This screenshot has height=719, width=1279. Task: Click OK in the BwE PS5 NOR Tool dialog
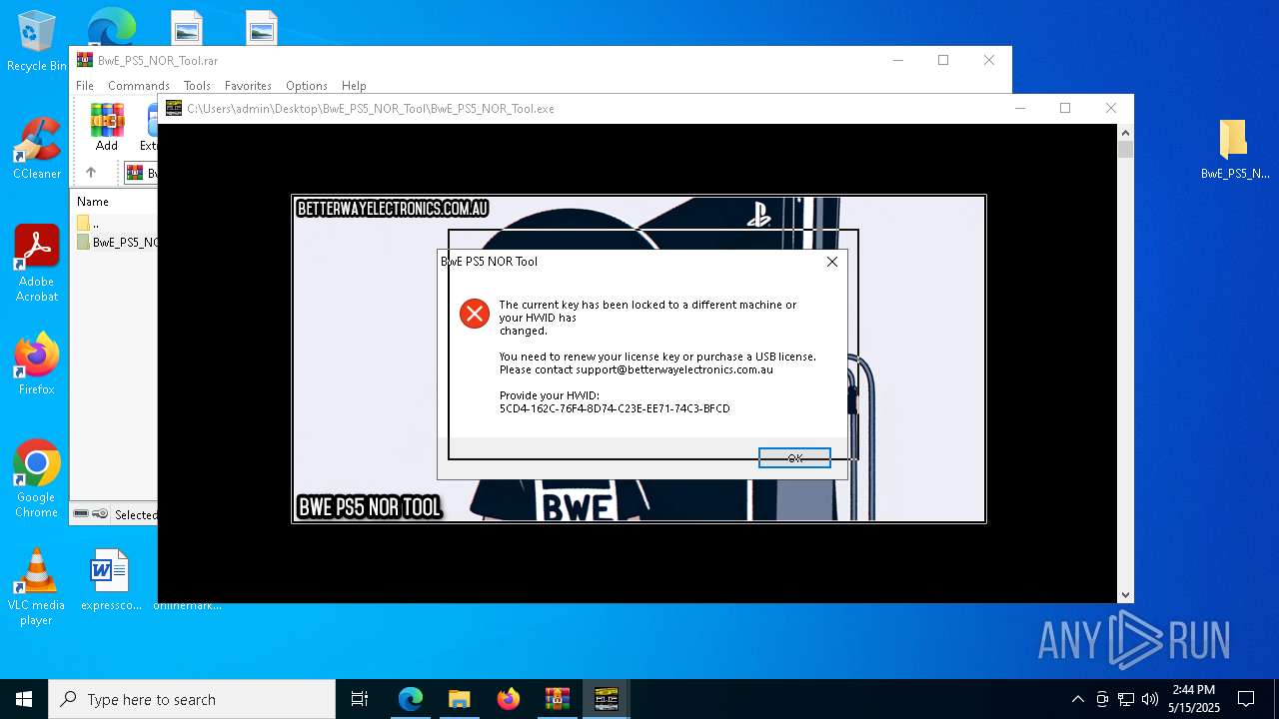(x=794, y=457)
